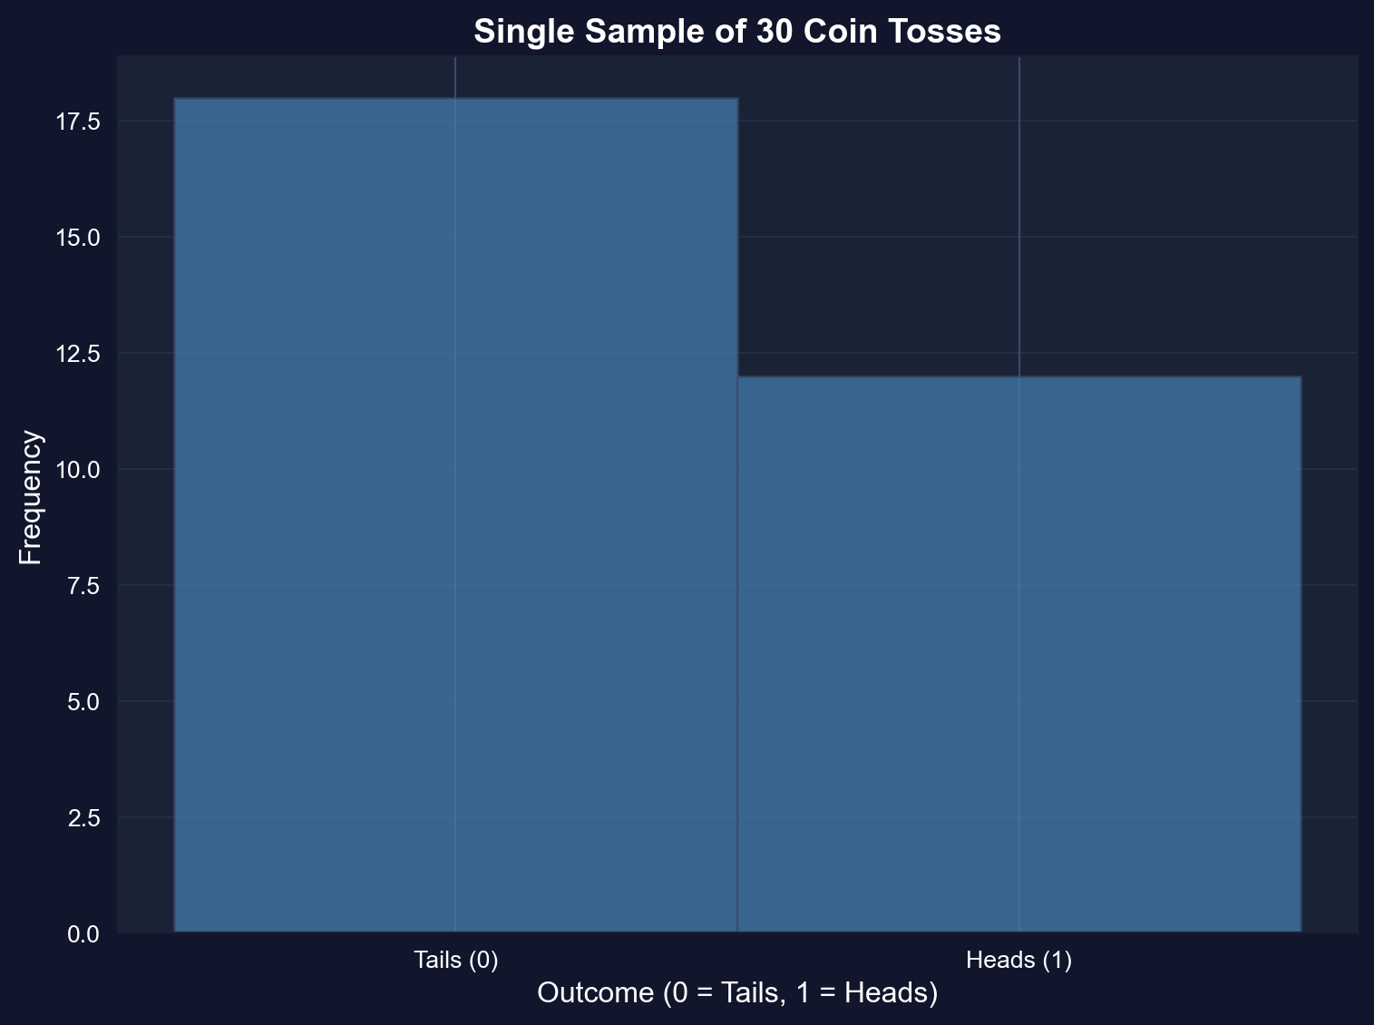Click the 10.0 y-axis tick label

[x=82, y=470]
